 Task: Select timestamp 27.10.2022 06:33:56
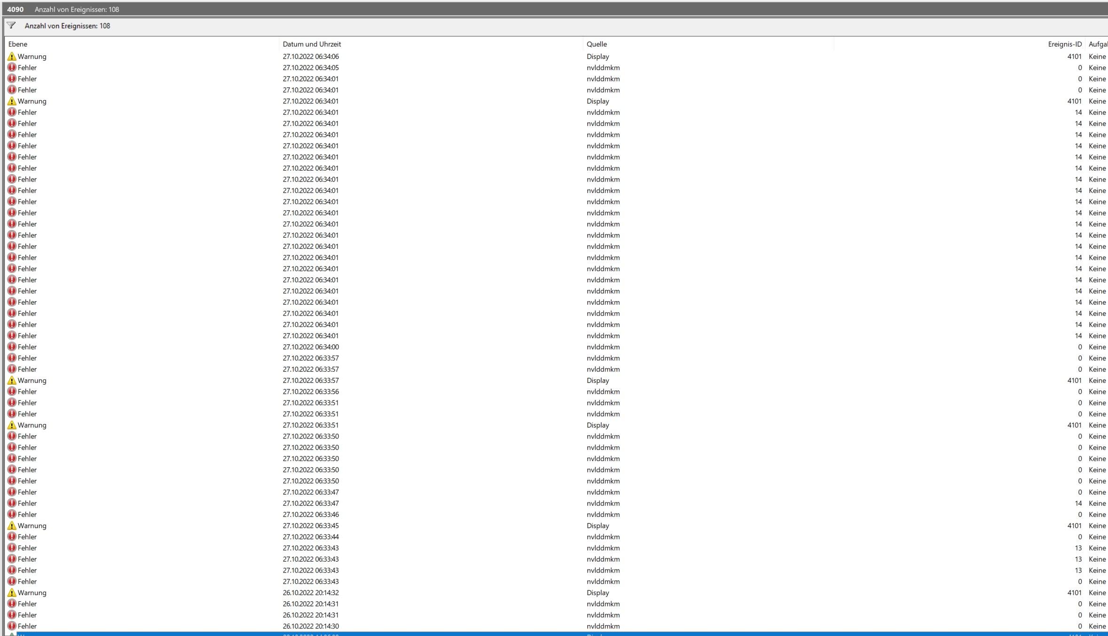pos(311,392)
